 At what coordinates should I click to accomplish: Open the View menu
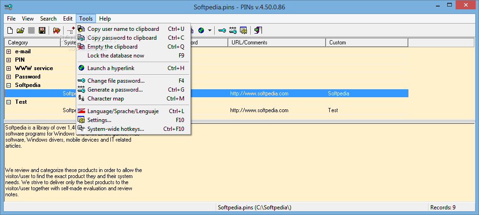tap(28, 19)
